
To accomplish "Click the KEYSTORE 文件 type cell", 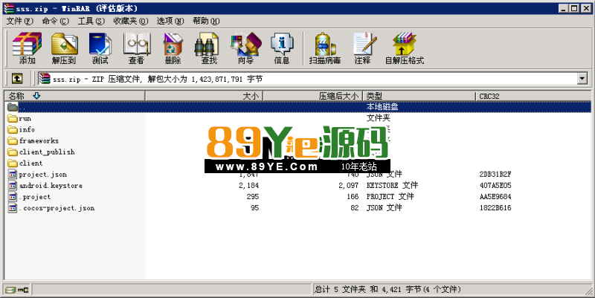I will click(x=392, y=185).
